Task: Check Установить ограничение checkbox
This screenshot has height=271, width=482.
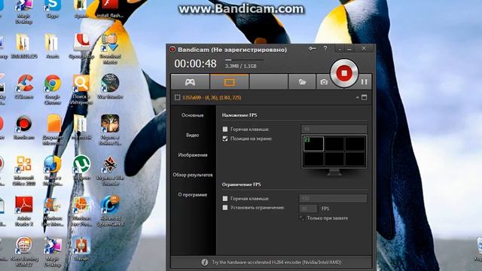Action: 225,208
